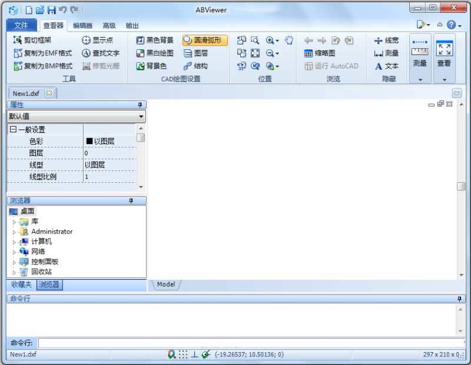Image resolution: width=471 pixels, height=365 pixels.
Task: Select the 剪切框架 tool
Action: click(x=33, y=40)
